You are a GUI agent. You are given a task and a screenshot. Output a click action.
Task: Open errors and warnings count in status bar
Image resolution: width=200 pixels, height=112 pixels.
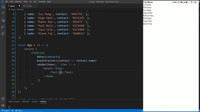pos(19,111)
